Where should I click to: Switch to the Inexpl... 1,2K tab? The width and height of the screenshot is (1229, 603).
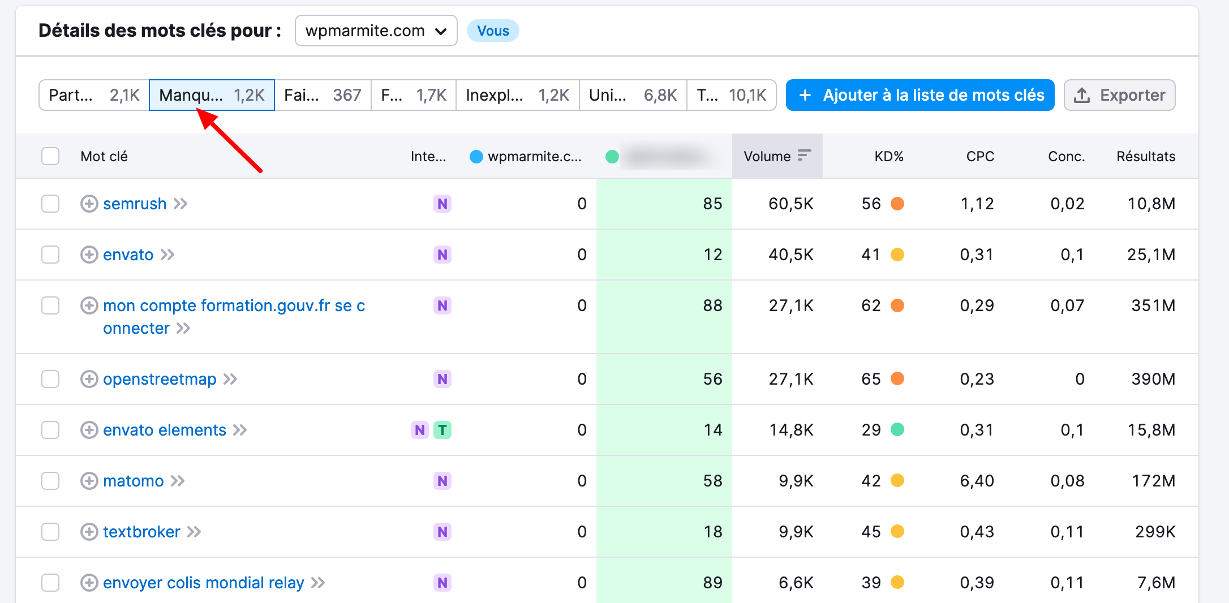point(518,95)
